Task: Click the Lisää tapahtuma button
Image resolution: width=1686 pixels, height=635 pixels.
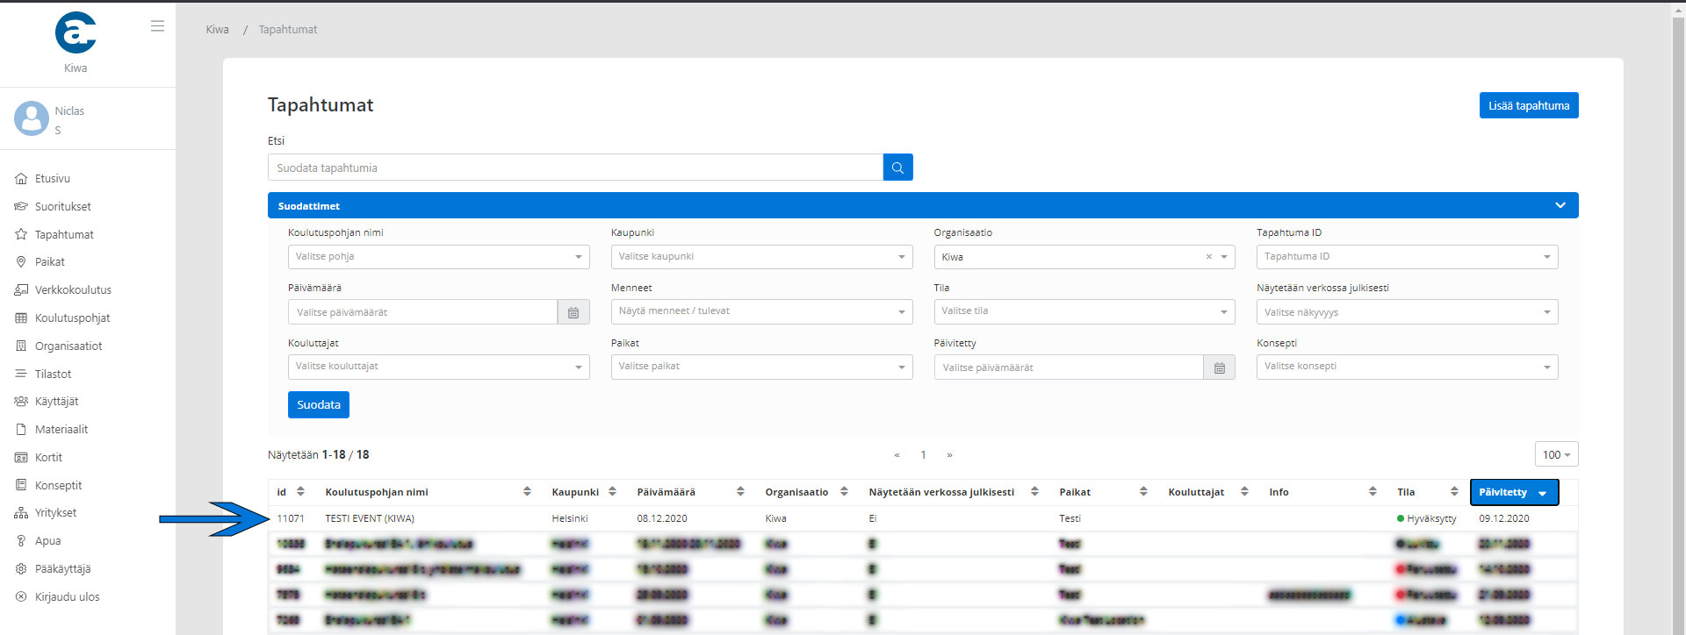Action: point(1528,105)
